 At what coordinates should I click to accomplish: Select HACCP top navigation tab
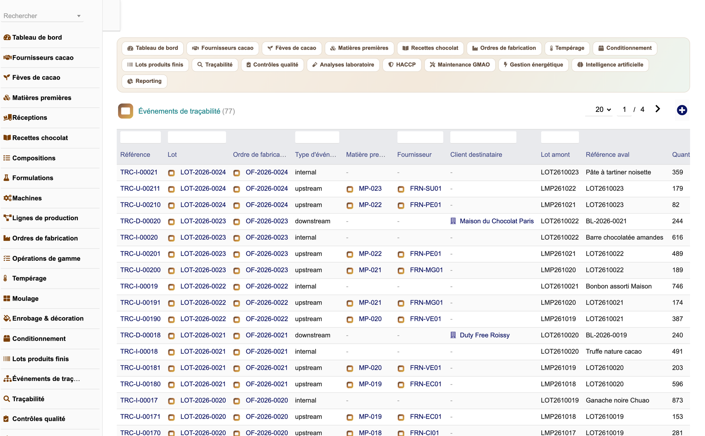tap(402, 65)
